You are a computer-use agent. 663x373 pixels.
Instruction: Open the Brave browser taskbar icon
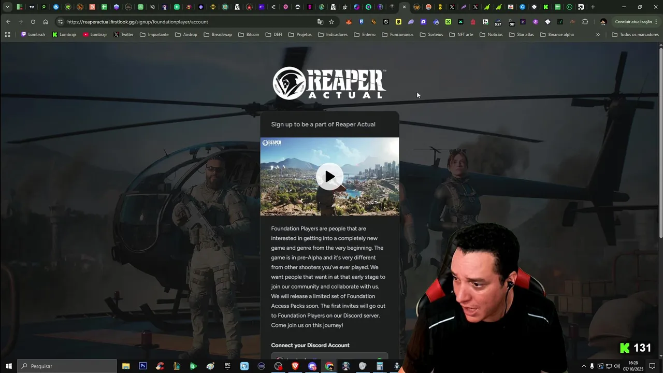pos(295,366)
